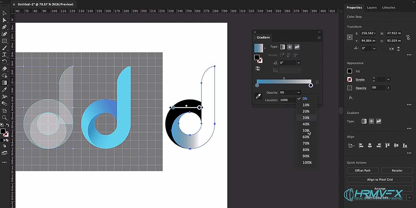This screenshot has height=208, width=416.
Task: Choose Freeform Gradient type in Properties panel
Action: click(x=379, y=121)
